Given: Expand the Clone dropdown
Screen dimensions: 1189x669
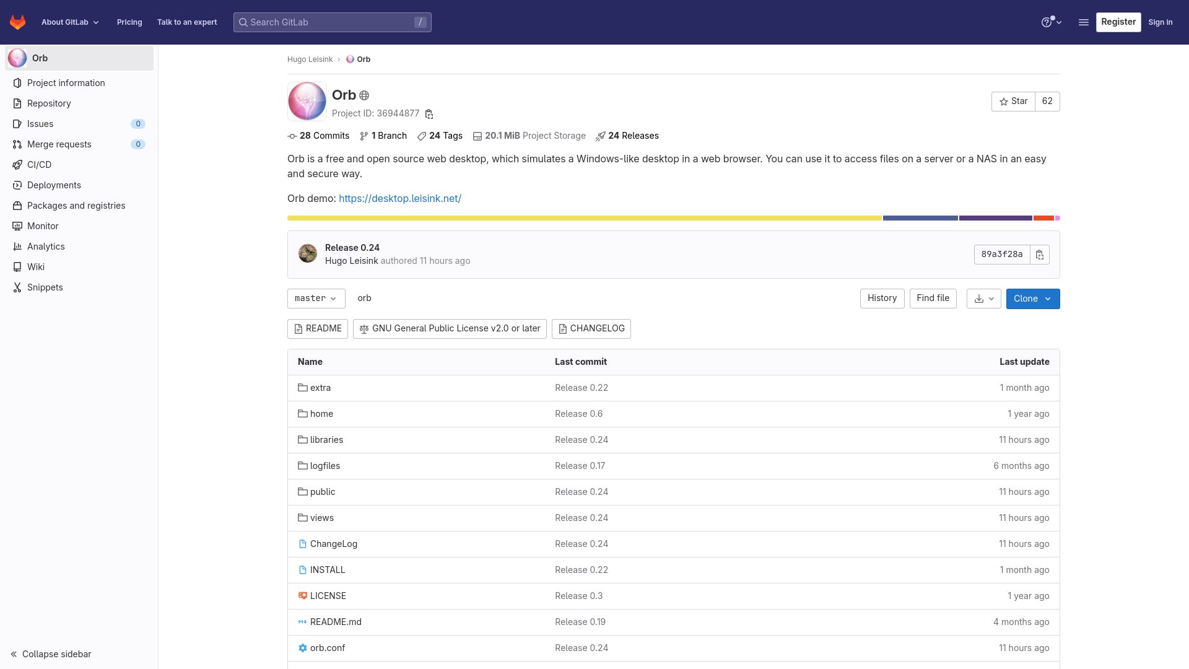Looking at the screenshot, I should coord(1033,299).
